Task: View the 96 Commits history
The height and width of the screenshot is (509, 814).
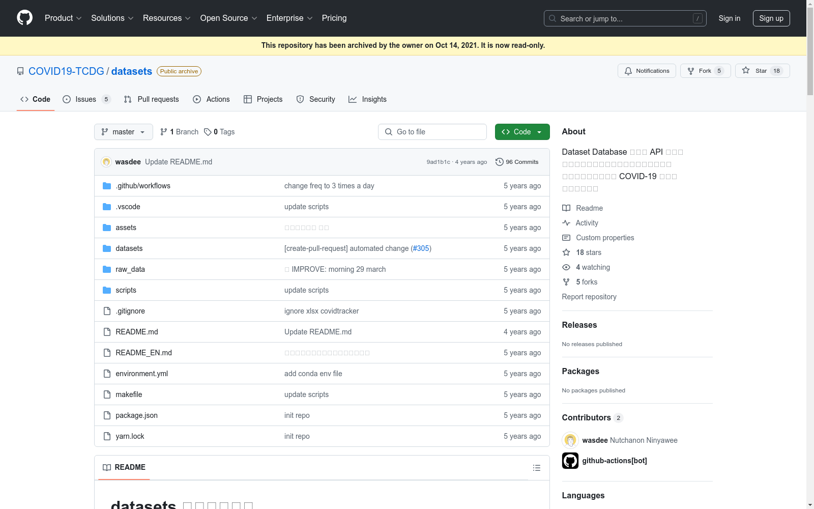Action: (x=517, y=162)
